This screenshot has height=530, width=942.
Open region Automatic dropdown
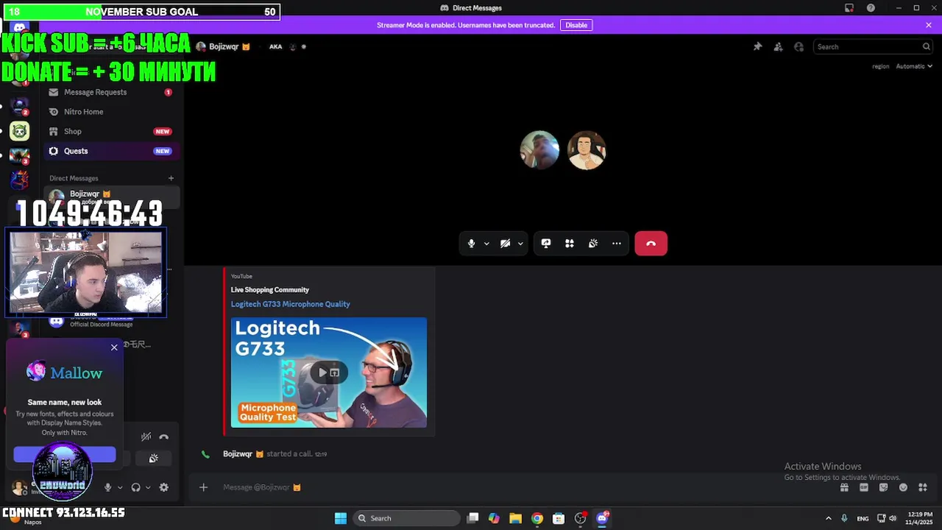[913, 66]
